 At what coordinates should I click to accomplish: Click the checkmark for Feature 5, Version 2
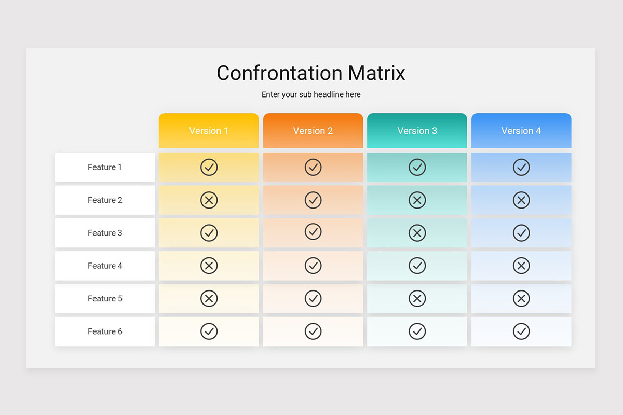313,298
